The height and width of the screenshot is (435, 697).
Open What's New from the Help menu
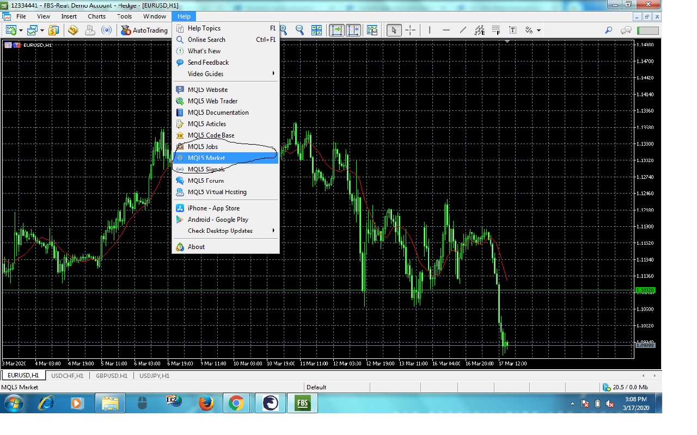pyautogui.click(x=225, y=51)
